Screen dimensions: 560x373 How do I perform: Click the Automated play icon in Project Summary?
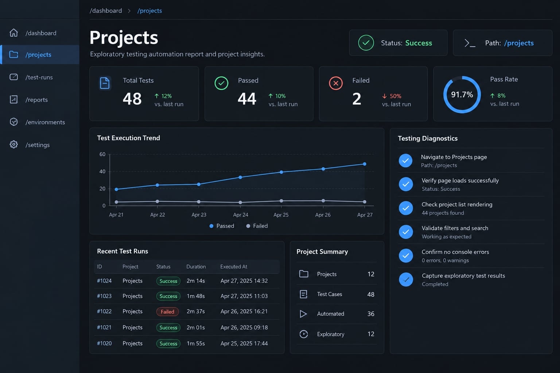click(303, 314)
